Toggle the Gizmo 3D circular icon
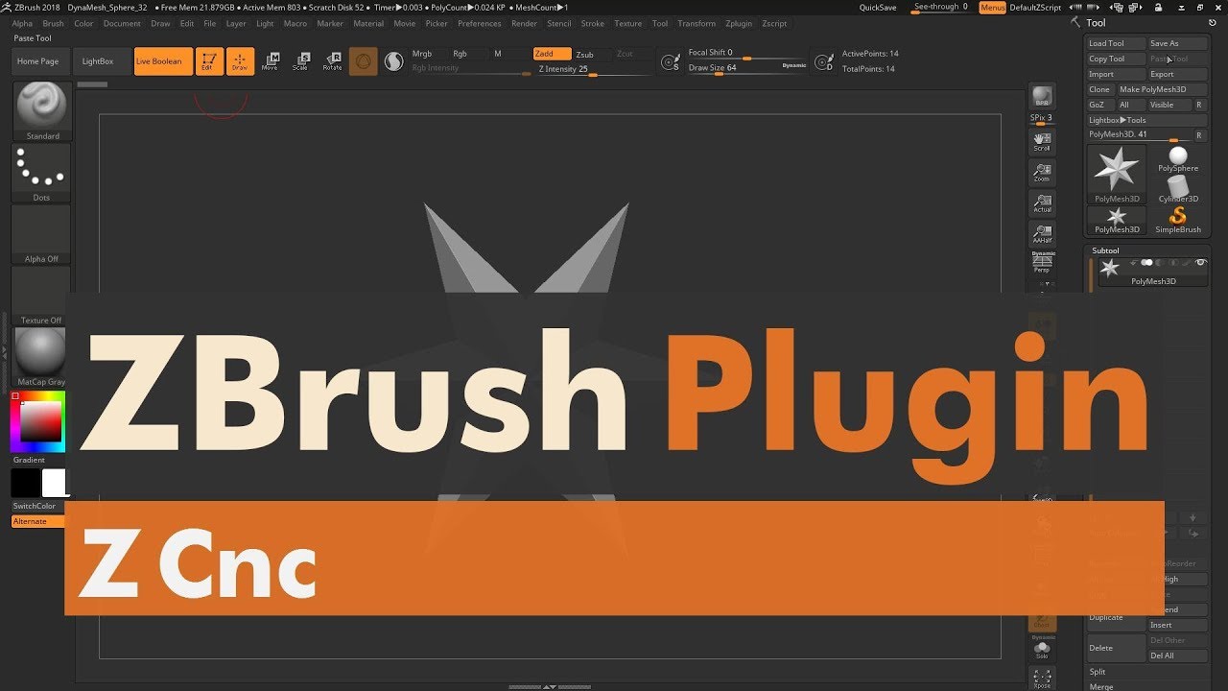 [363, 61]
